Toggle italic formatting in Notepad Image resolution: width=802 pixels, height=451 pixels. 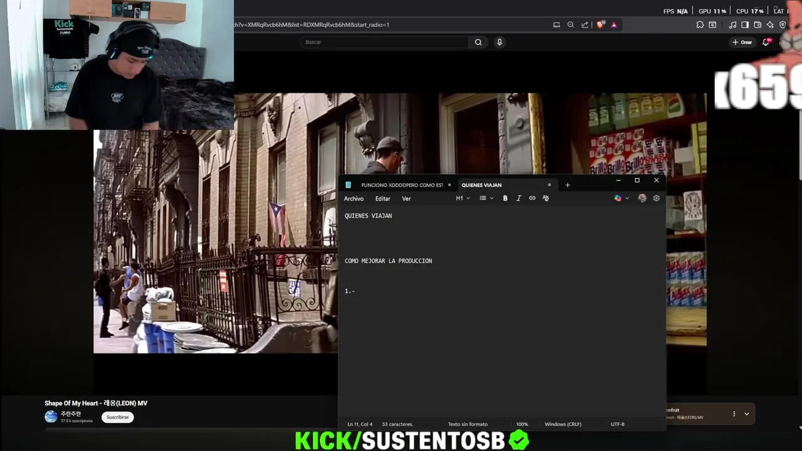click(x=519, y=199)
